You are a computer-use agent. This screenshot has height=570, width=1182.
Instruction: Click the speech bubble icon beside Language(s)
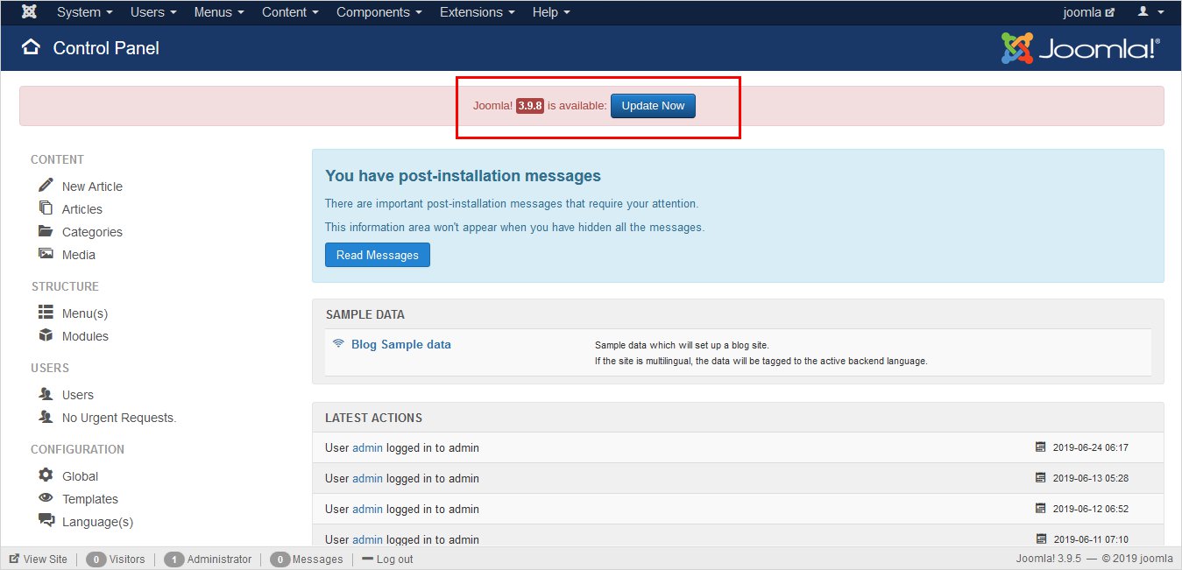click(x=46, y=521)
